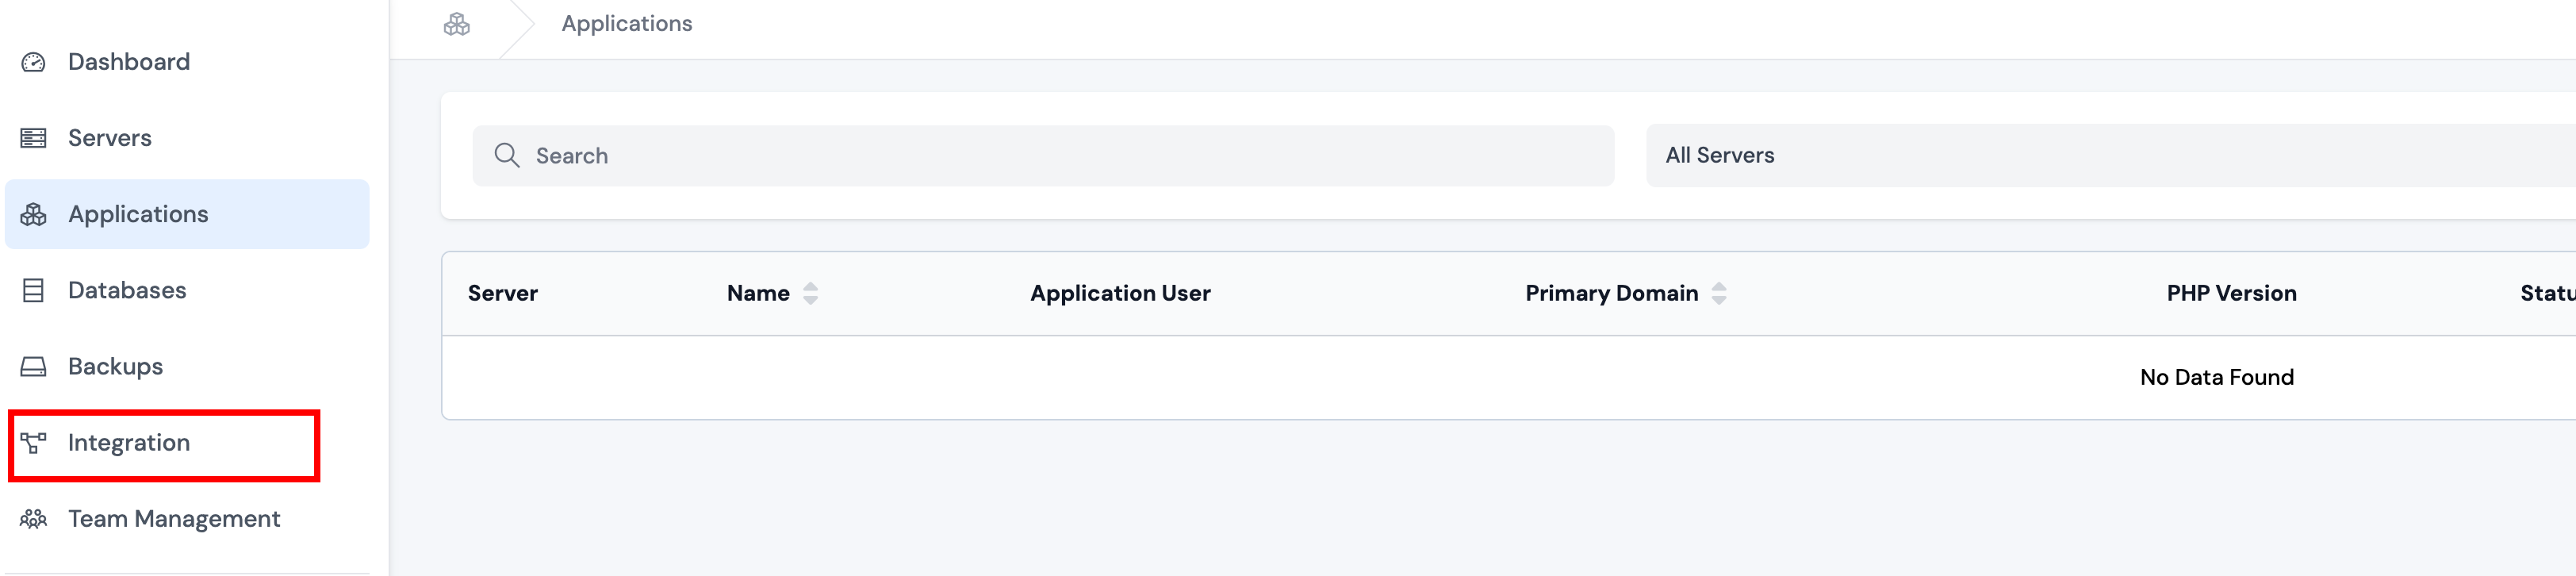2576x576 pixels.
Task: Click the Dashboard gauge icon
Action: [33, 62]
